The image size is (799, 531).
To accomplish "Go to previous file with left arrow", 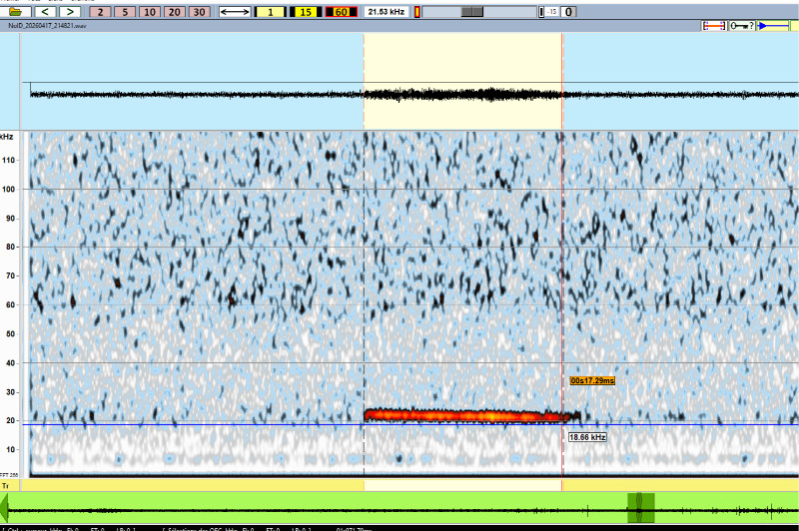I will [x=47, y=12].
